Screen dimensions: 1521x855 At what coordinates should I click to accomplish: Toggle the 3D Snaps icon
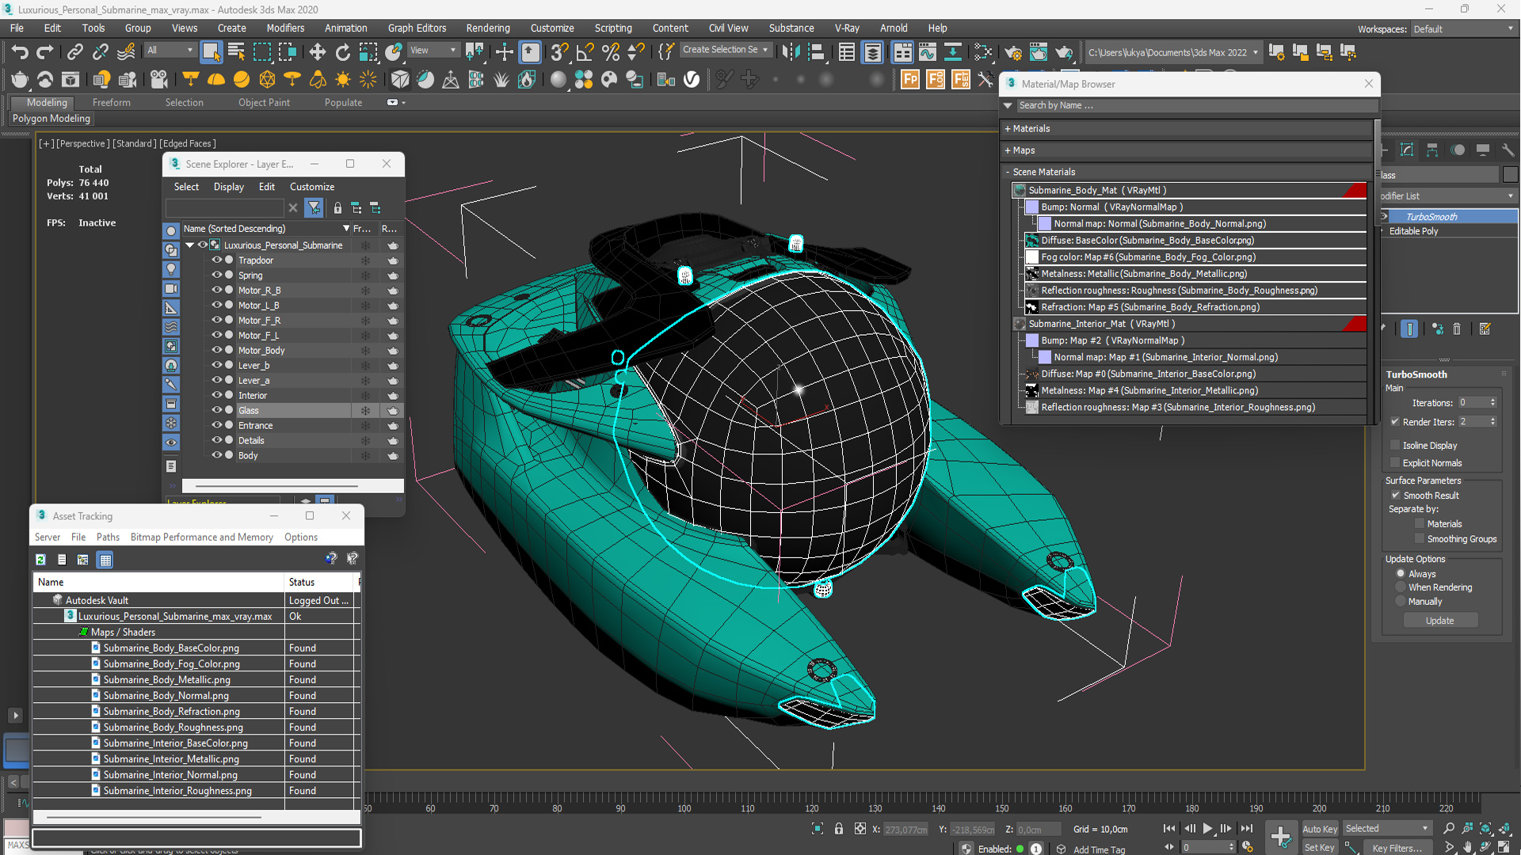coord(559,52)
